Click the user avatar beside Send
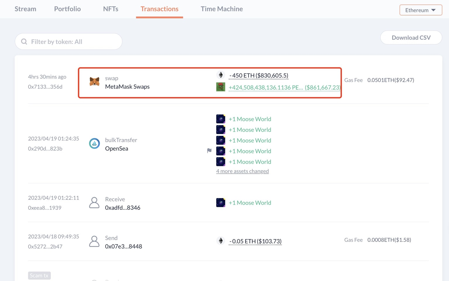The height and width of the screenshot is (281, 449). point(94,242)
